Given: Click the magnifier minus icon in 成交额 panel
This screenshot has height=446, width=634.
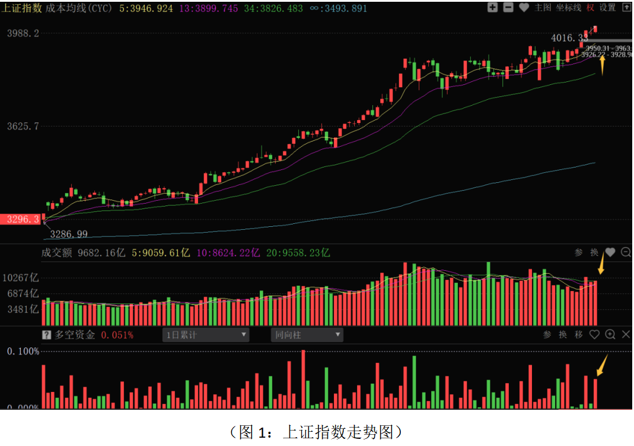Looking at the screenshot, I should tap(626, 252).
